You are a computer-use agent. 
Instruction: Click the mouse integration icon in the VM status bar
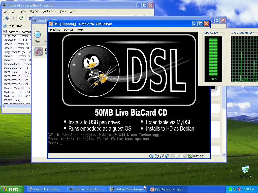(x=185, y=156)
